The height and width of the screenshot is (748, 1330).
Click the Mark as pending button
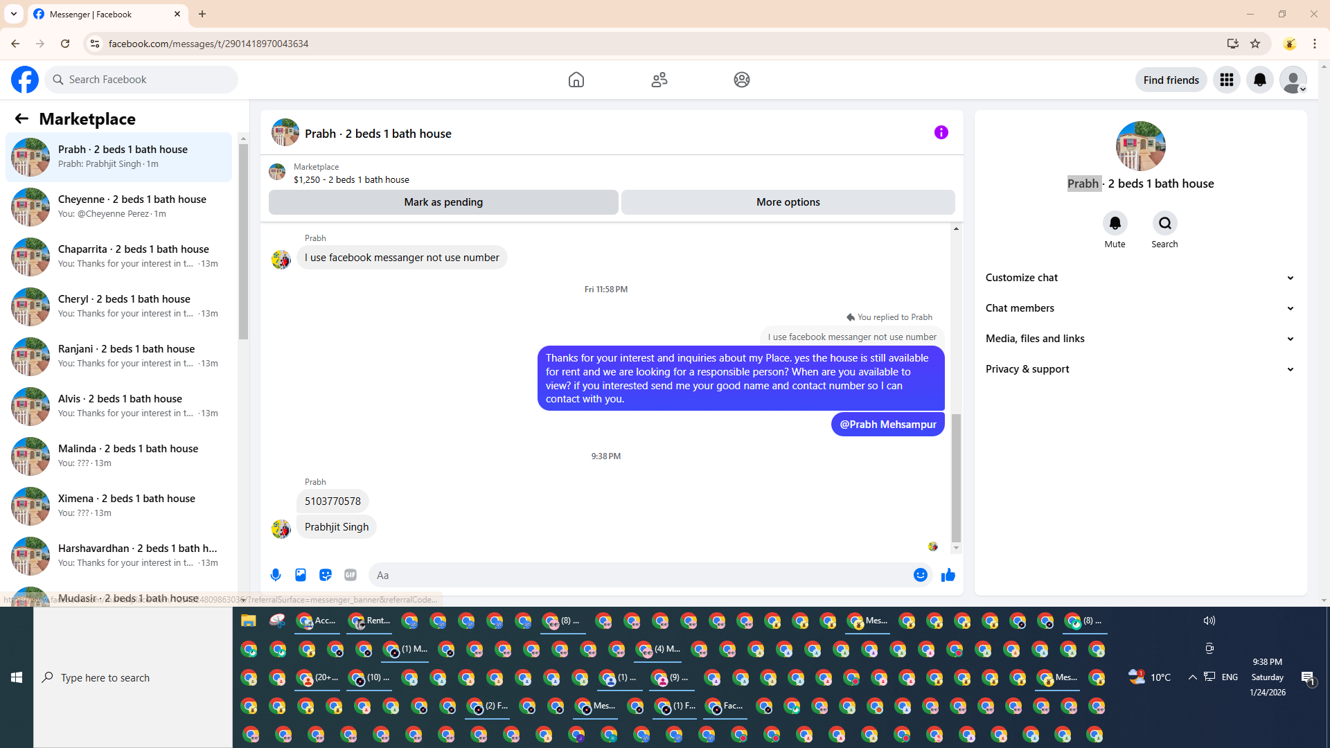443,202
